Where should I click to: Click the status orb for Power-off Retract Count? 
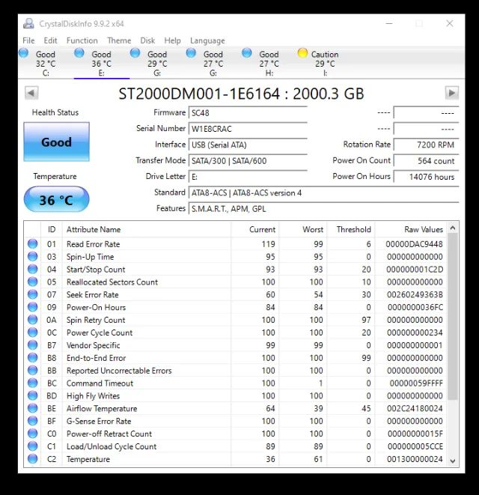coord(32,433)
